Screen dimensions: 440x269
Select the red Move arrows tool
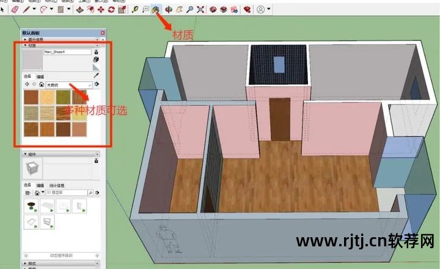(101, 10)
